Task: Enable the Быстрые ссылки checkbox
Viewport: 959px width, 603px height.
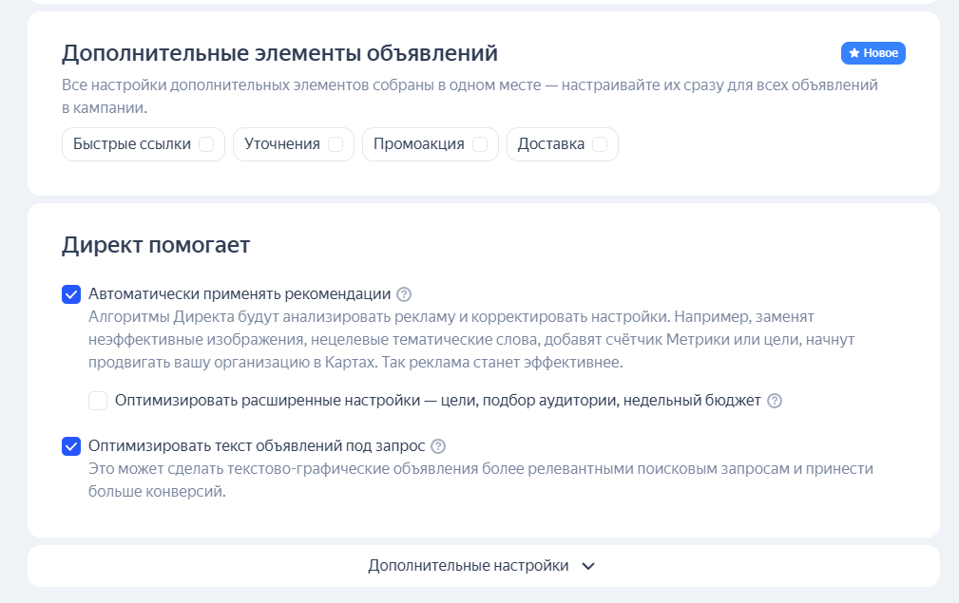Action: (206, 144)
